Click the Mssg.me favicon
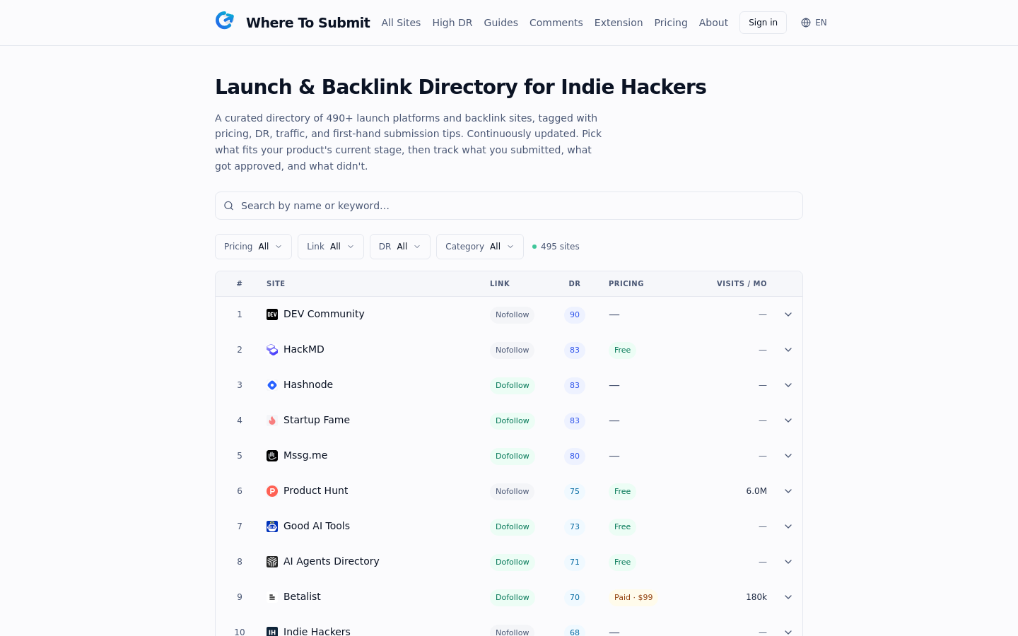 tap(272, 456)
